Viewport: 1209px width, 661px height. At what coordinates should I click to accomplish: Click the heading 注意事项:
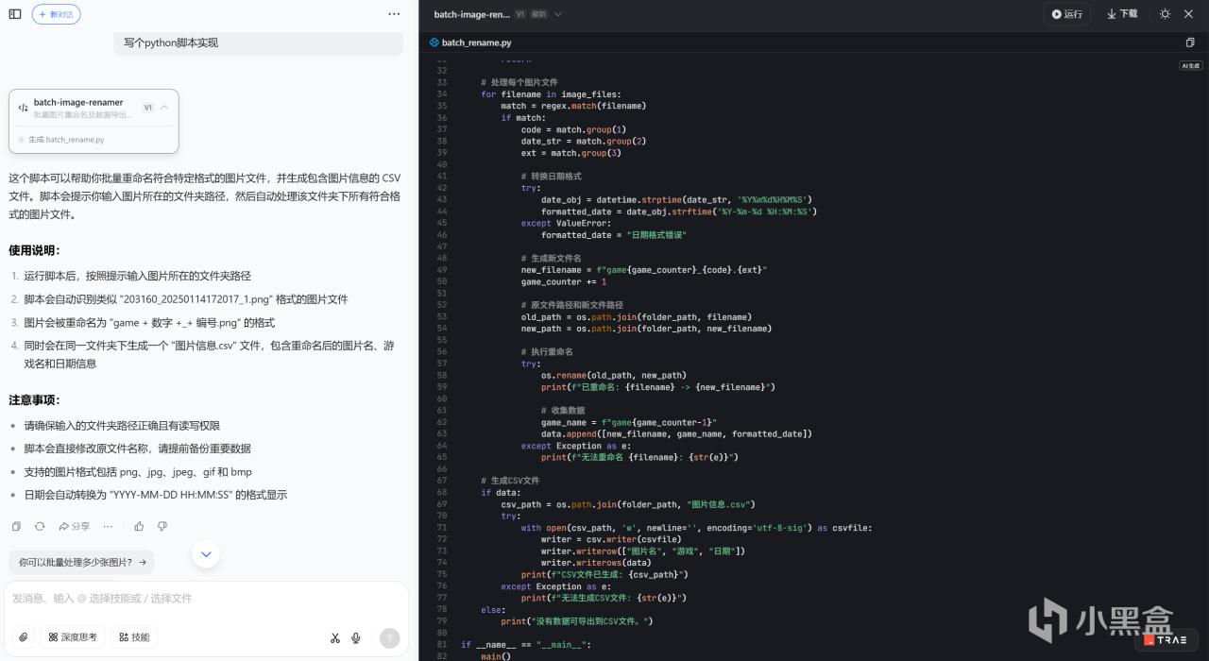tap(34, 399)
